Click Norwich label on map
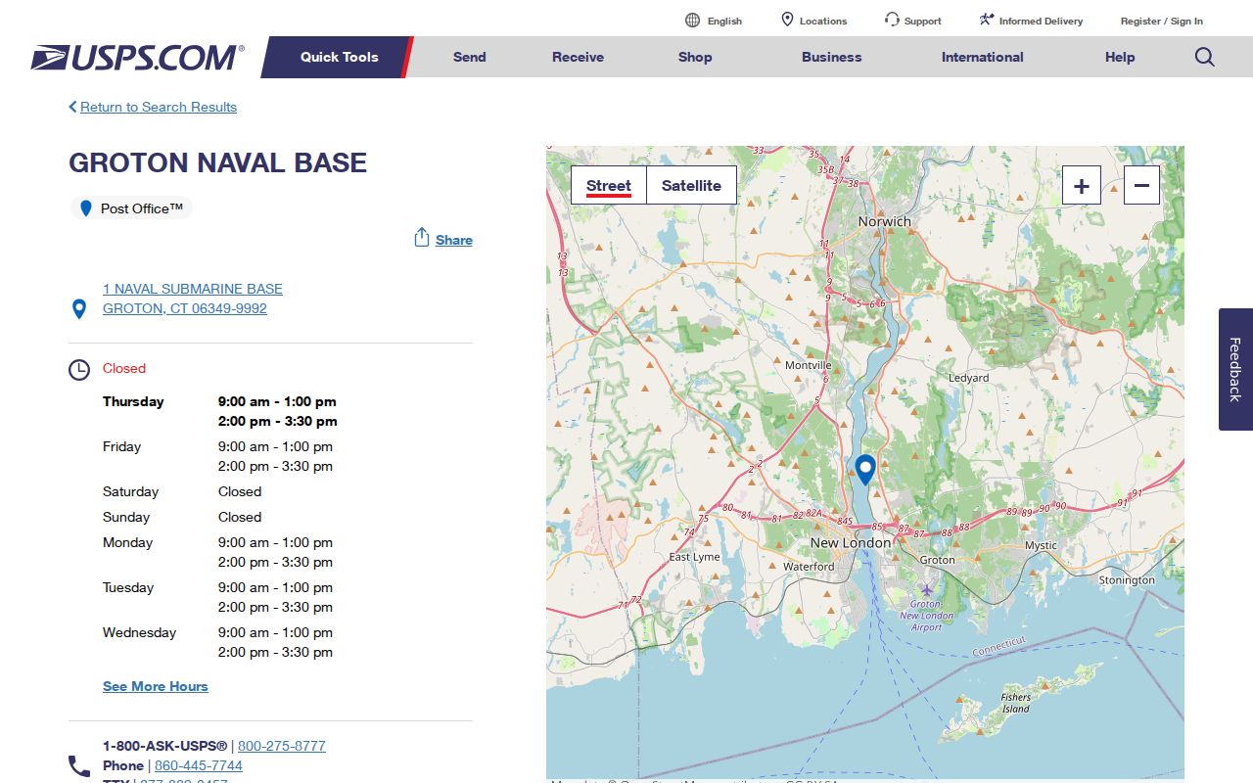The height and width of the screenshot is (783, 1253). 885,221
